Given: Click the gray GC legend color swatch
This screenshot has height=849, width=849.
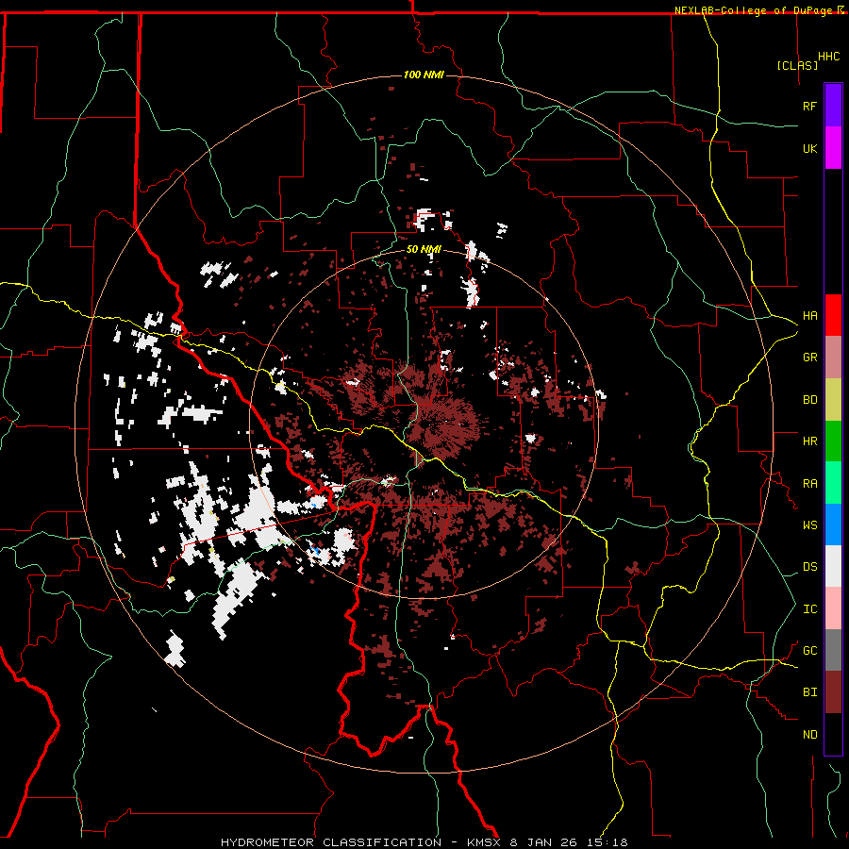Looking at the screenshot, I should click(x=833, y=650).
